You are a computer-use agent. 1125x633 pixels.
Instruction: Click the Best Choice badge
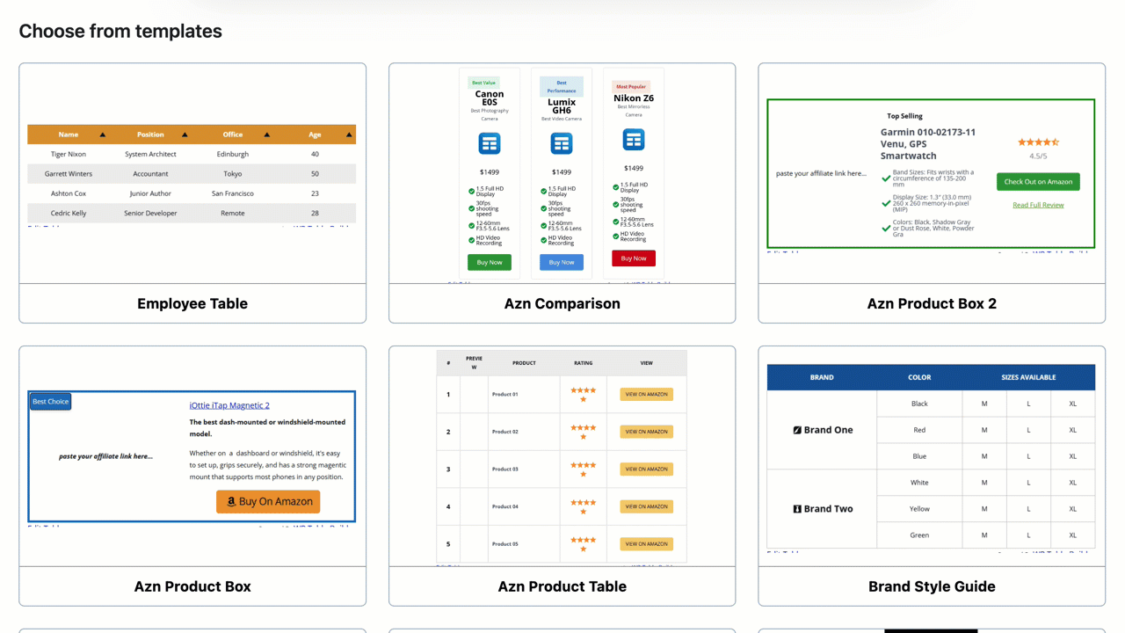[x=50, y=402]
